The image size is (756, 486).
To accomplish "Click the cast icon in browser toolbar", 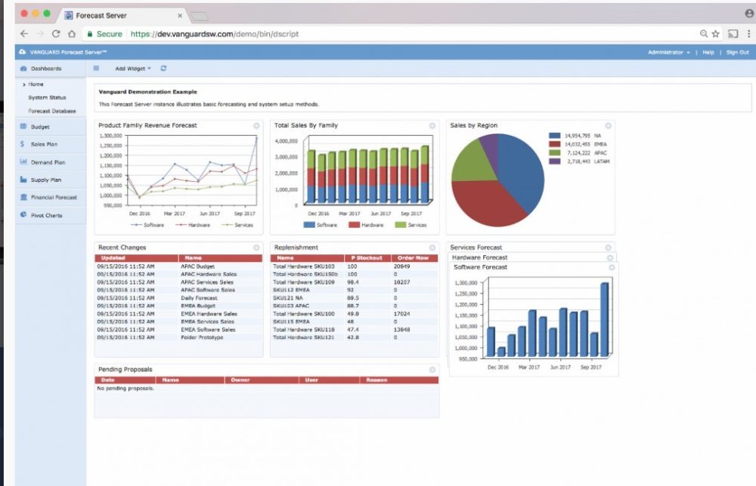I will pos(733,34).
